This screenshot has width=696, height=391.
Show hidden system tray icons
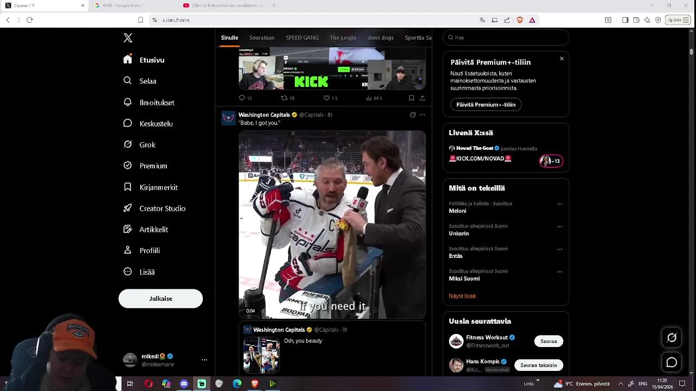[x=620, y=384]
